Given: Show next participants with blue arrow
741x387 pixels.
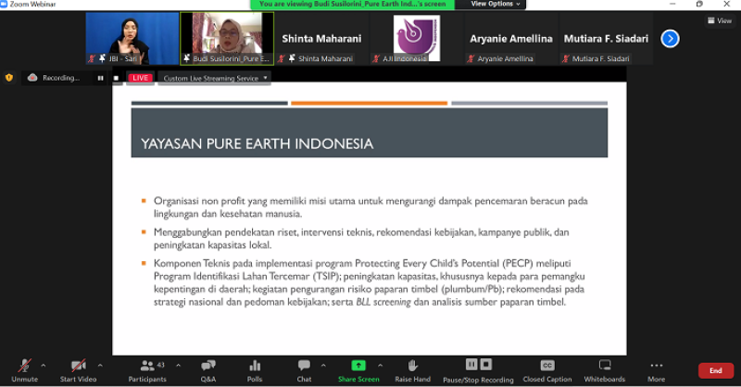Looking at the screenshot, I should (x=670, y=38).
